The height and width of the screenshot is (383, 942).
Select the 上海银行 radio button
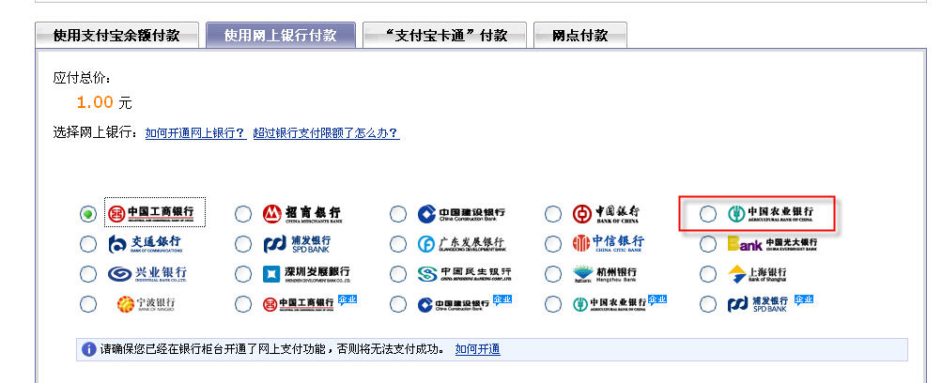point(708,274)
